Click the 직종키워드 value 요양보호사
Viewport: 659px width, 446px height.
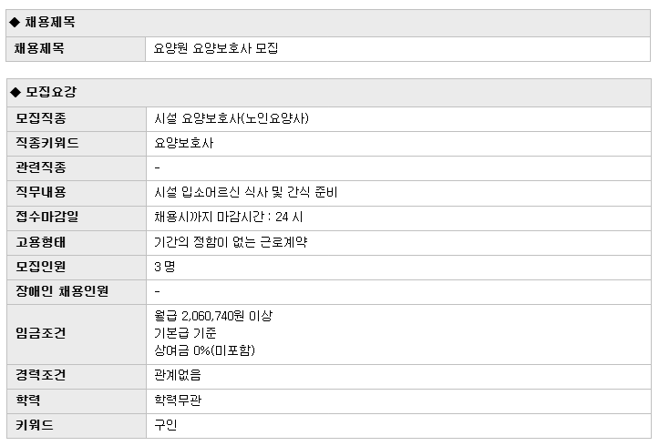click(184, 143)
